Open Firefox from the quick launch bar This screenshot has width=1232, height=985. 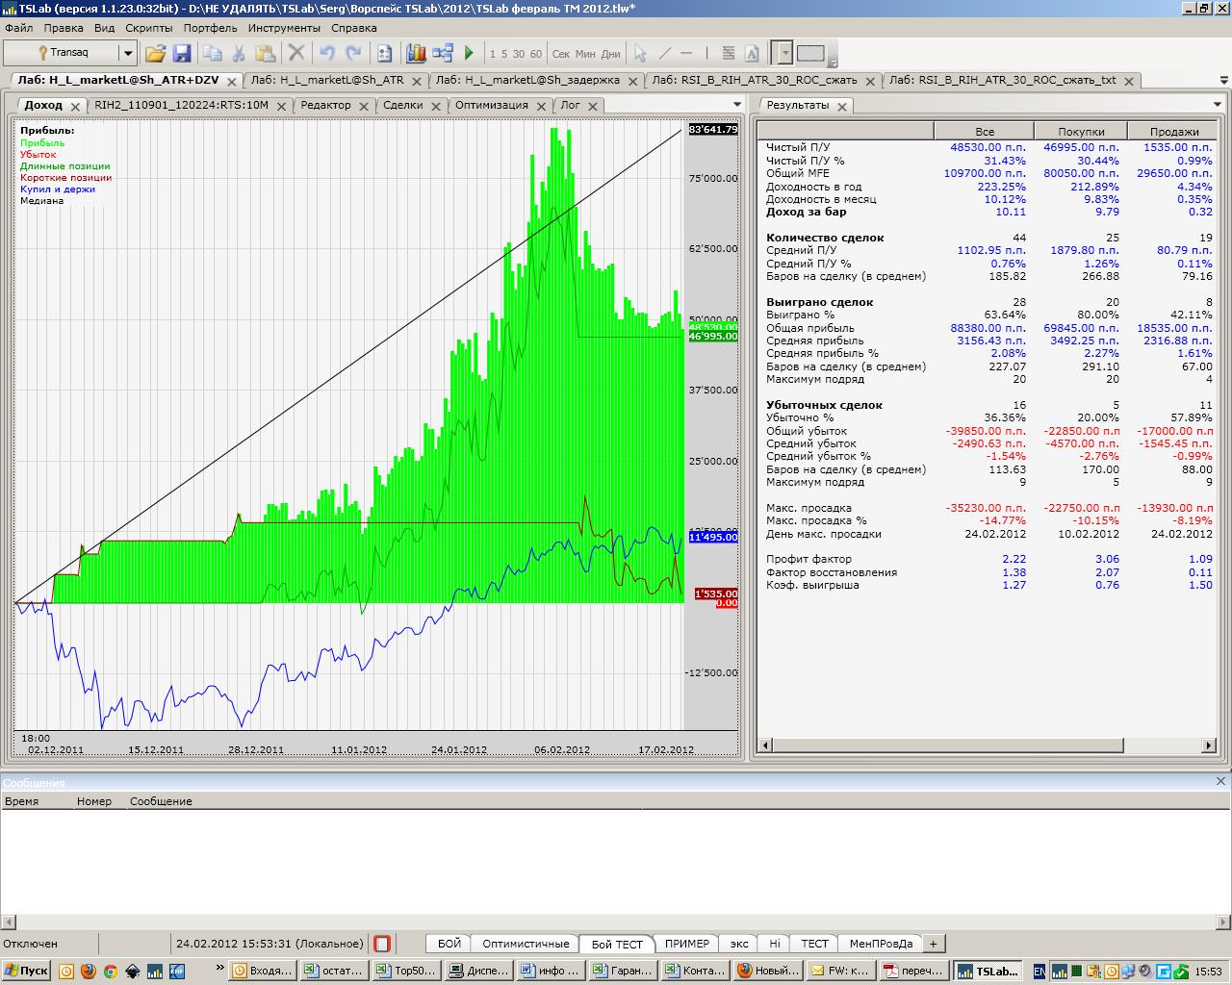point(89,971)
